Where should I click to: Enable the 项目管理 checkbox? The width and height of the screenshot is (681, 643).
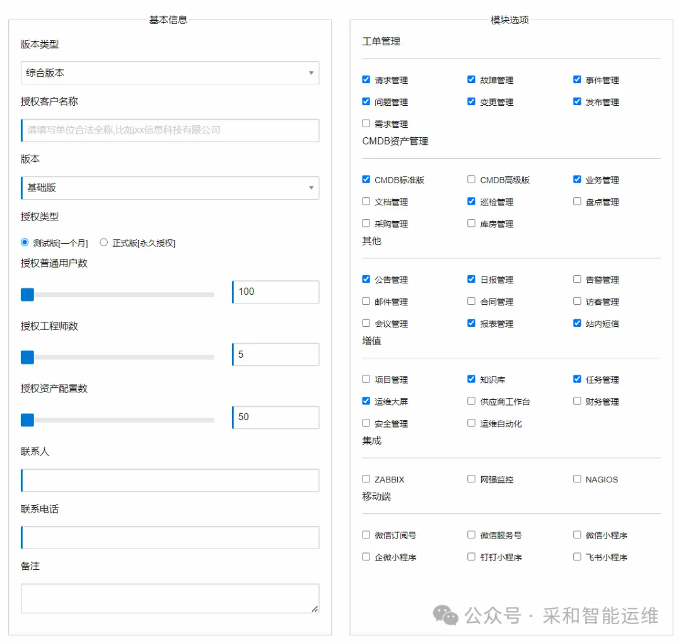[366, 378]
